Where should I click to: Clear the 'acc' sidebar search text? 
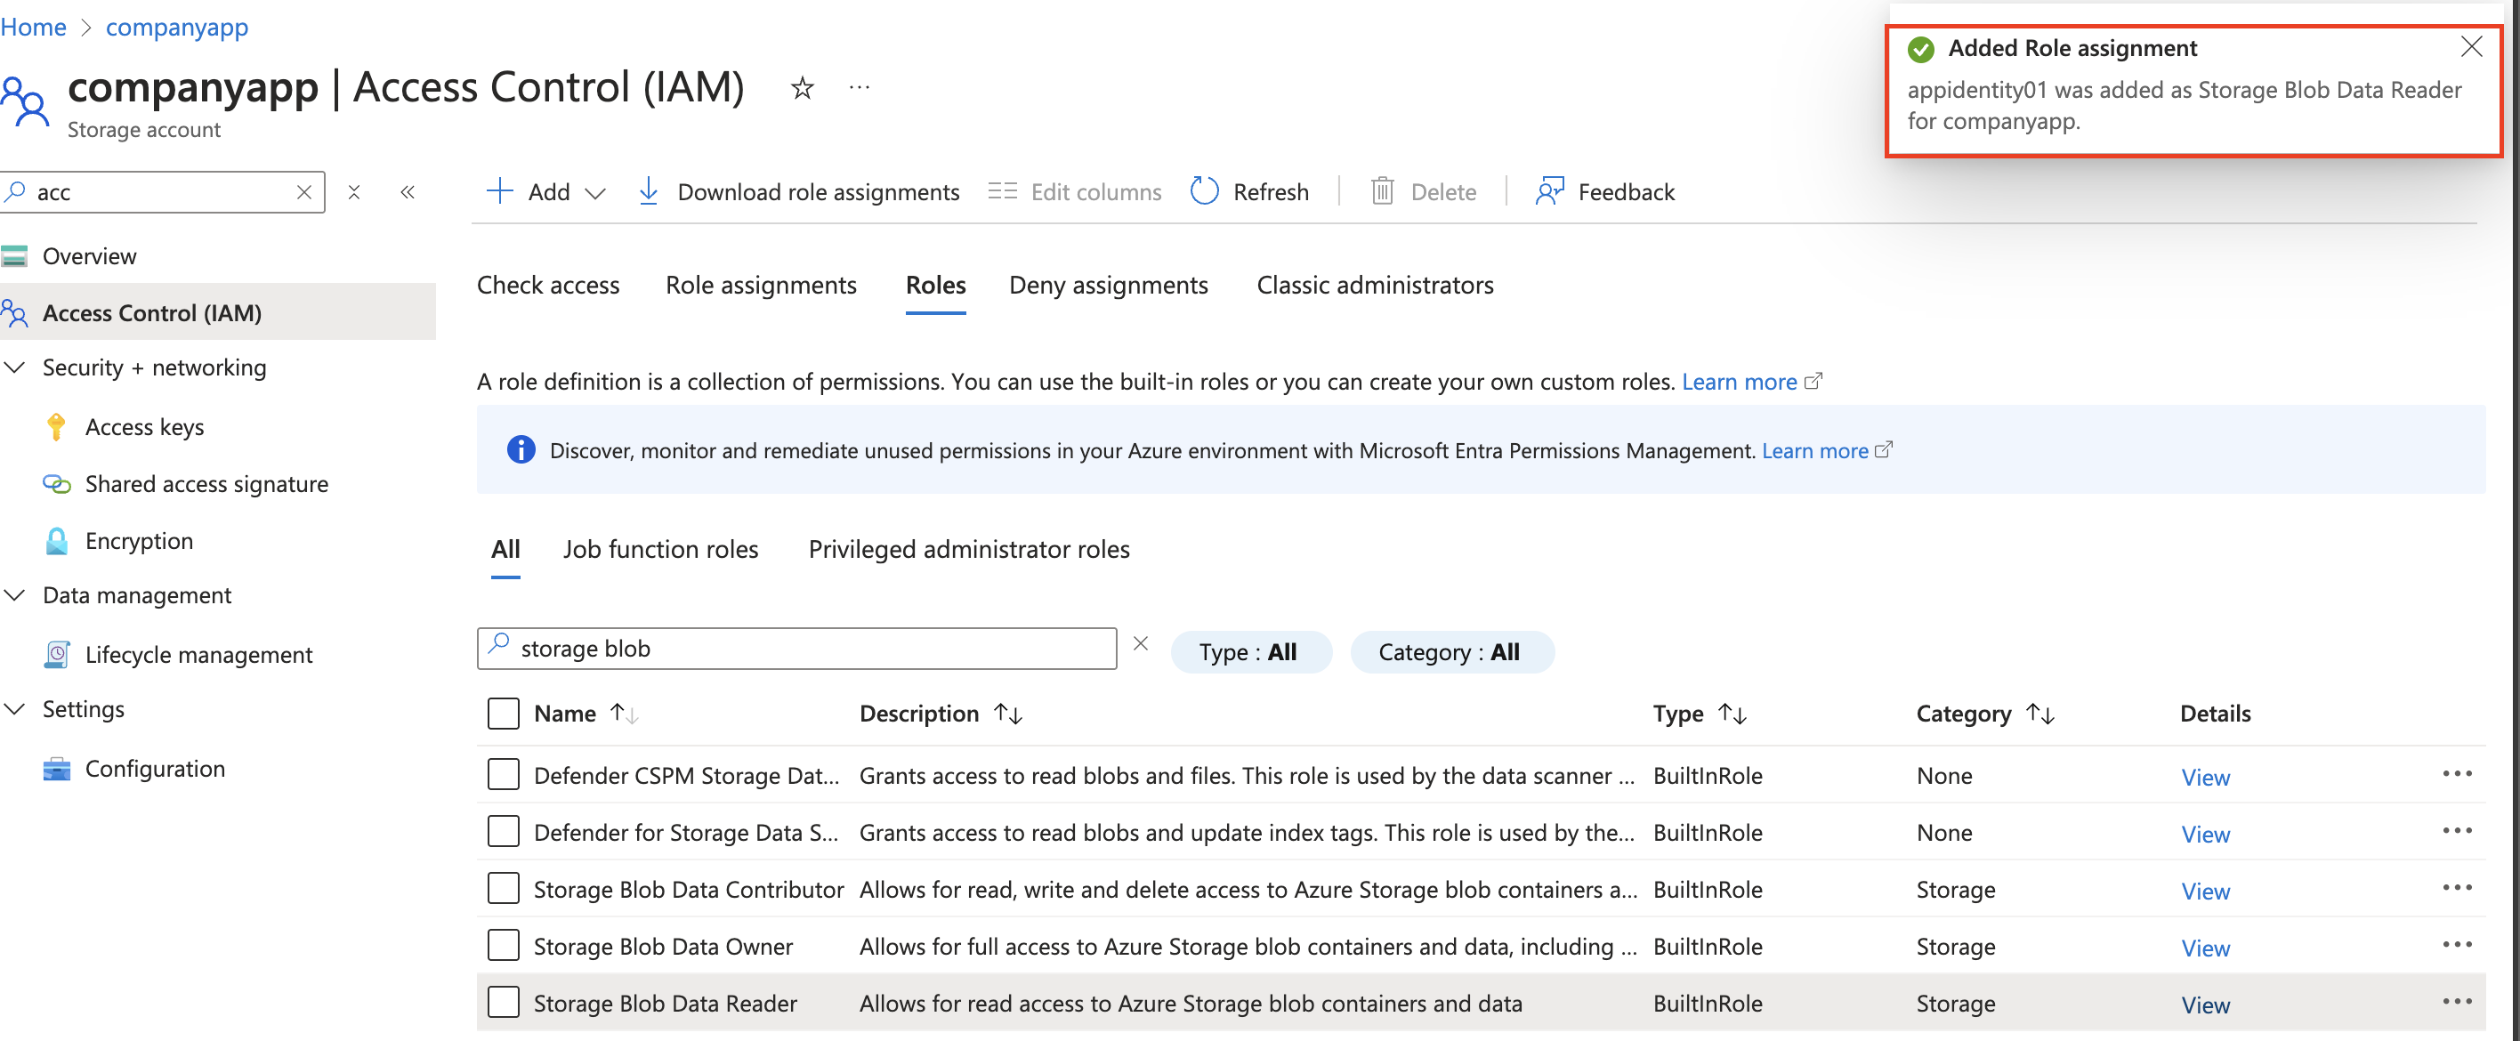(x=304, y=192)
